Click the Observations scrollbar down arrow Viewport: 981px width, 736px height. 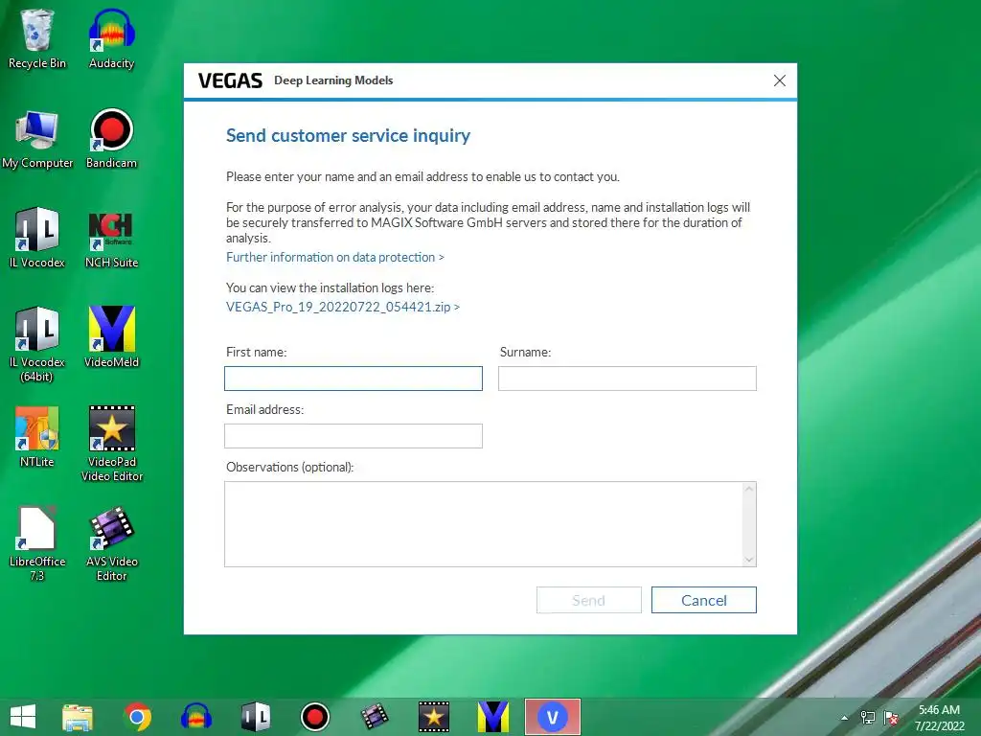tap(749, 560)
